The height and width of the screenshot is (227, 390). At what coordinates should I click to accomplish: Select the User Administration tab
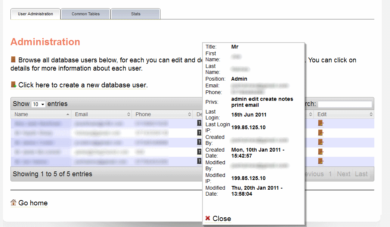[35, 14]
